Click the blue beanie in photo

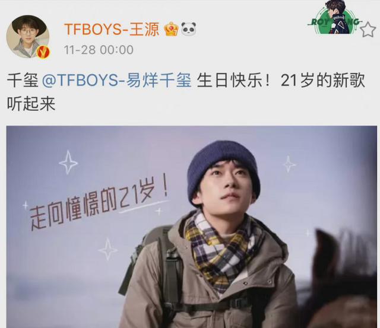click(x=223, y=171)
